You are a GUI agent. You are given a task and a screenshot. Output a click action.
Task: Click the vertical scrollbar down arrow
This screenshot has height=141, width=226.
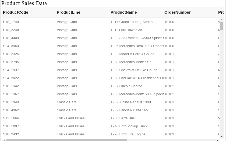[x=221, y=137]
